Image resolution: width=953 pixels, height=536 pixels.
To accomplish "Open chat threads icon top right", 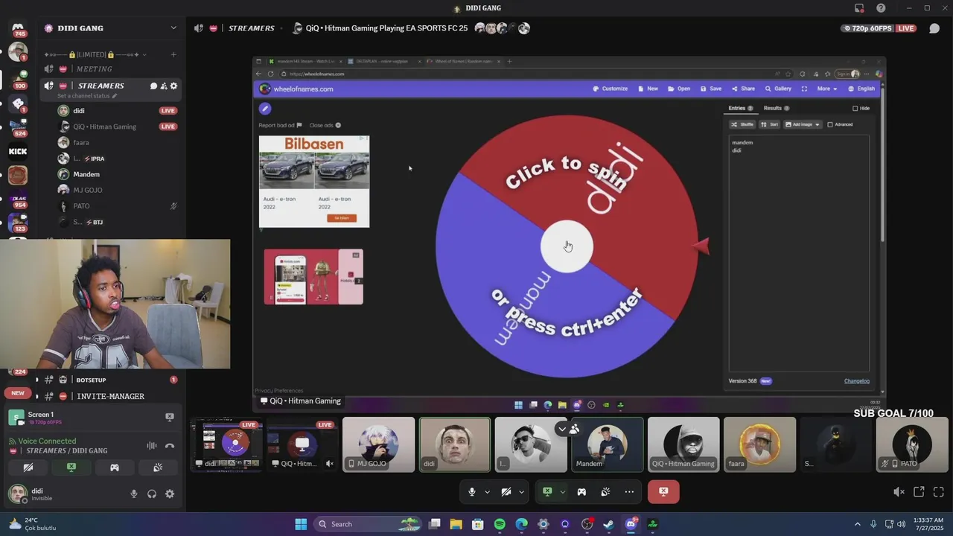I will (934, 28).
